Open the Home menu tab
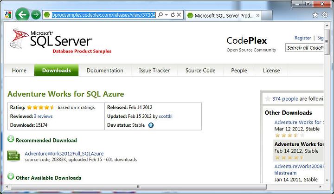The height and width of the screenshot is (194, 334). (19, 71)
